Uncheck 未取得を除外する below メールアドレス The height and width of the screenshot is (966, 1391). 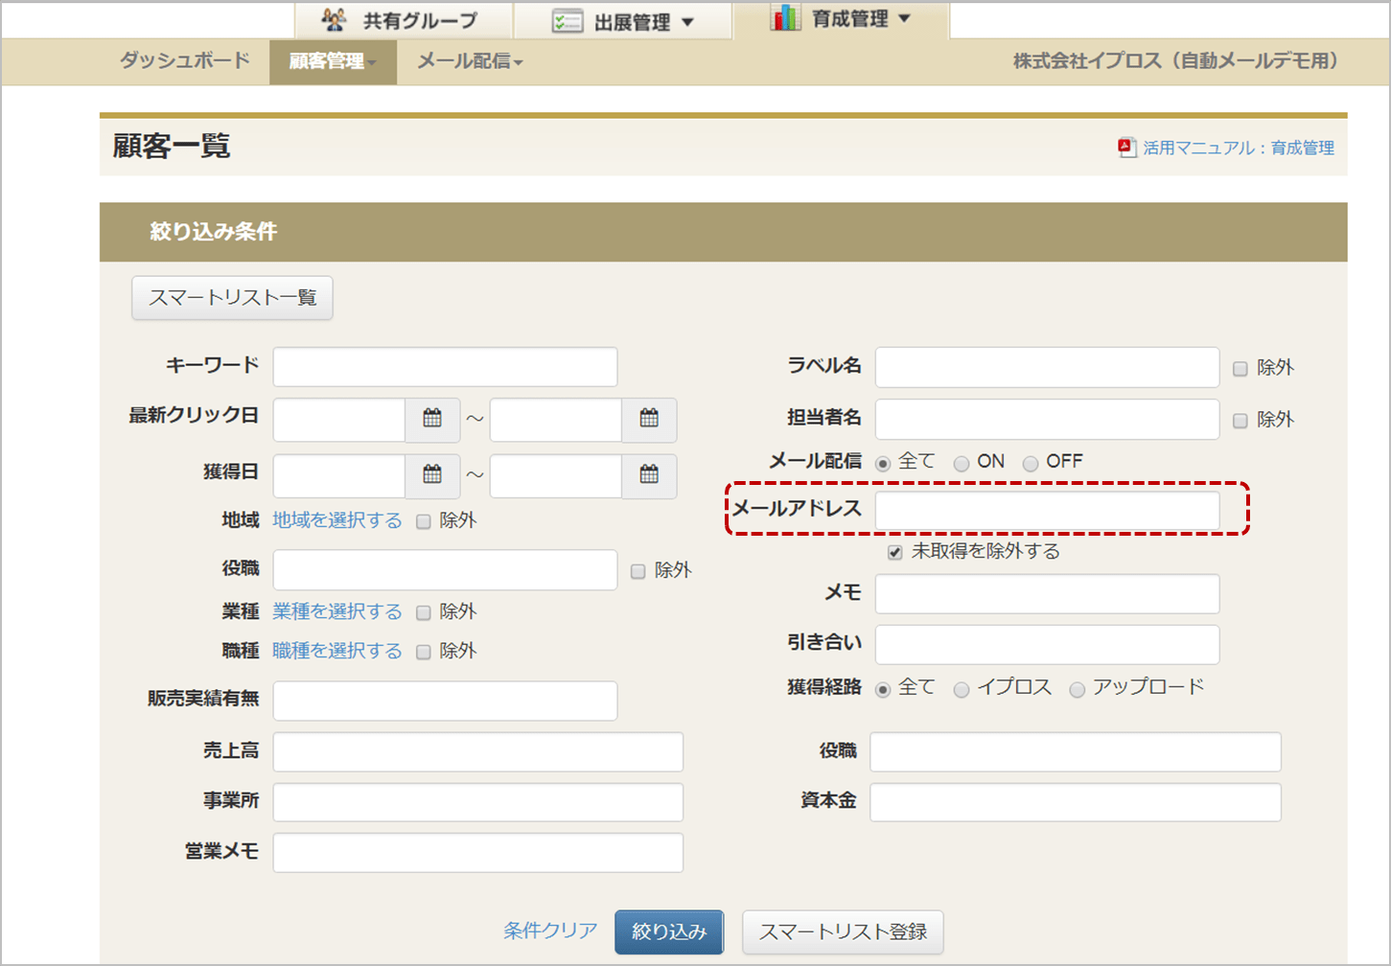click(893, 551)
